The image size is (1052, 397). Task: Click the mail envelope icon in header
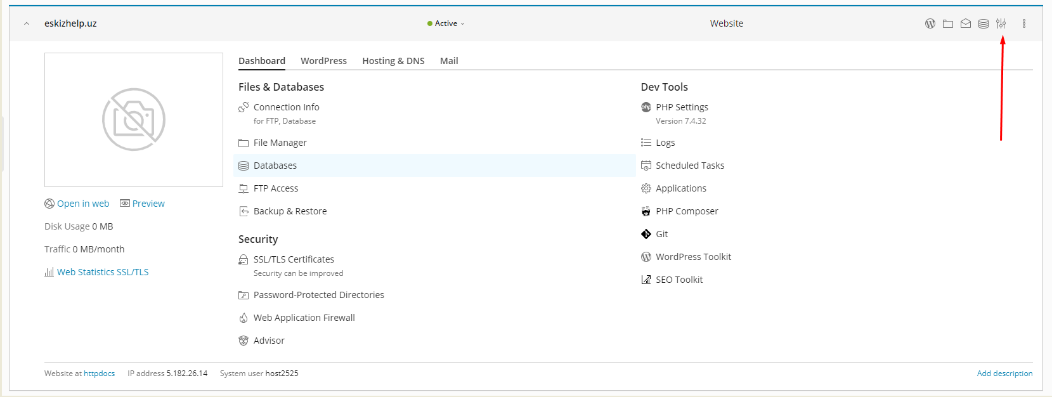[965, 23]
